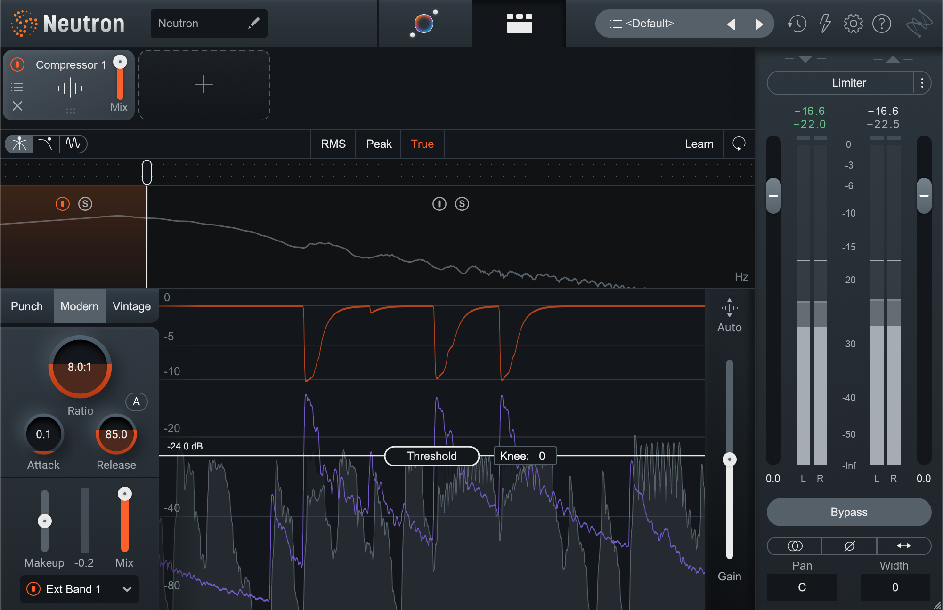The width and height of the screenshot is (943, 610).
Task: Select Peak level detection mode
Action: (379, 144)
